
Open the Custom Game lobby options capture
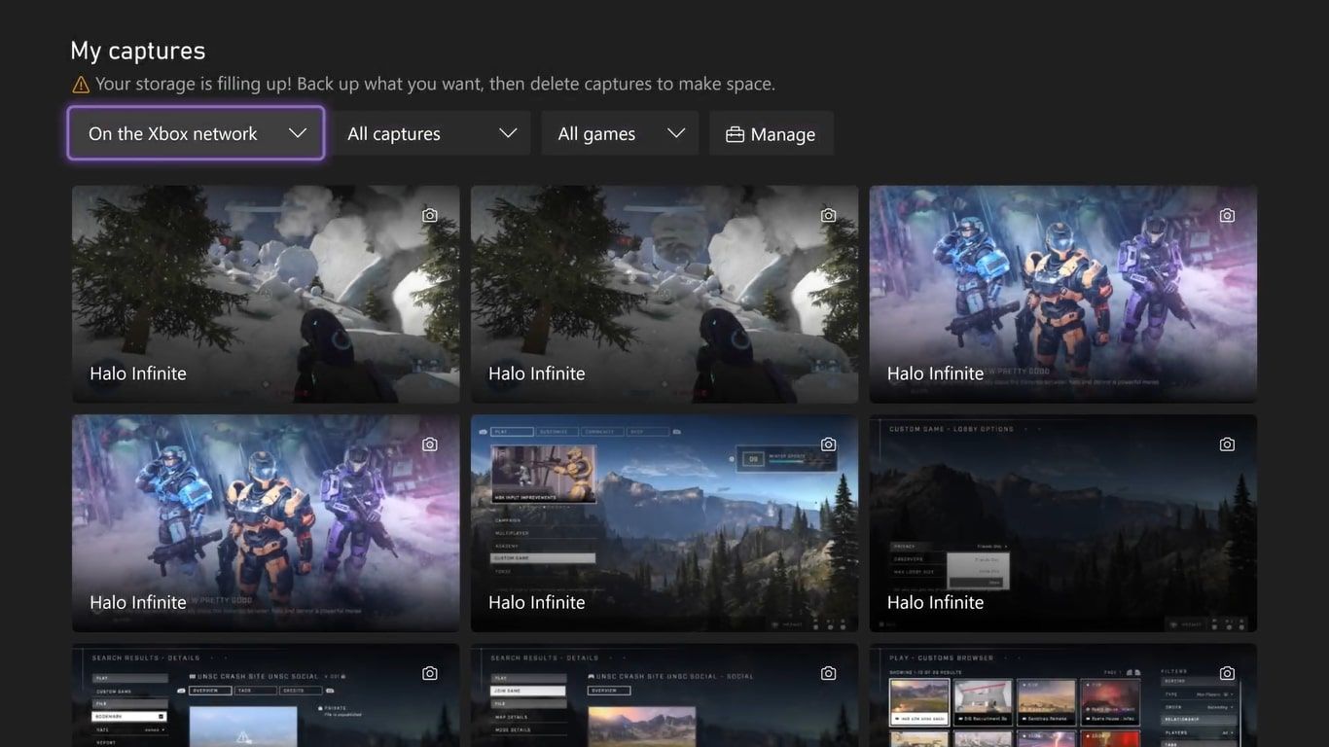tap(1062, 522)
